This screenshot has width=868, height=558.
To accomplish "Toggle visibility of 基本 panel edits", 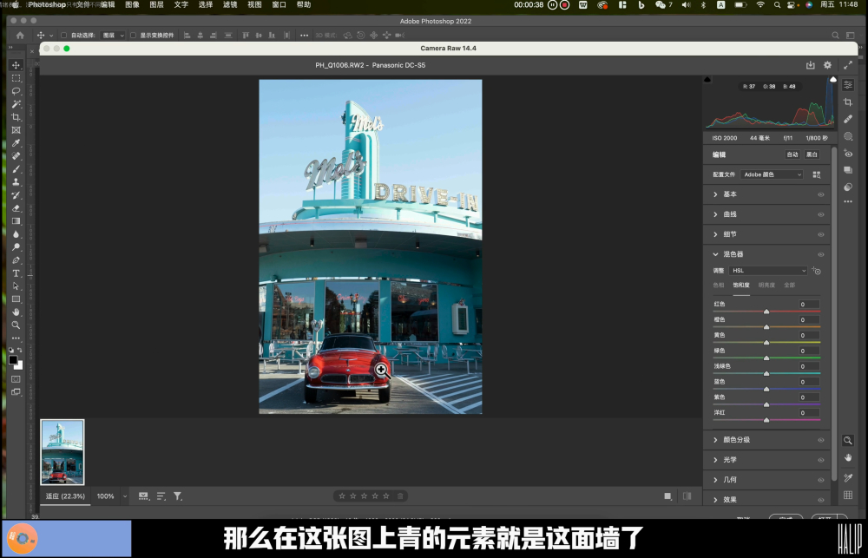I will coord(821,194).
